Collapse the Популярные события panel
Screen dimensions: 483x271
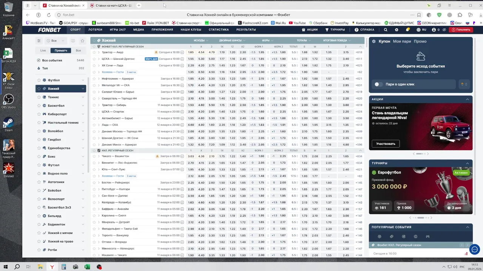tap(467, 227)
